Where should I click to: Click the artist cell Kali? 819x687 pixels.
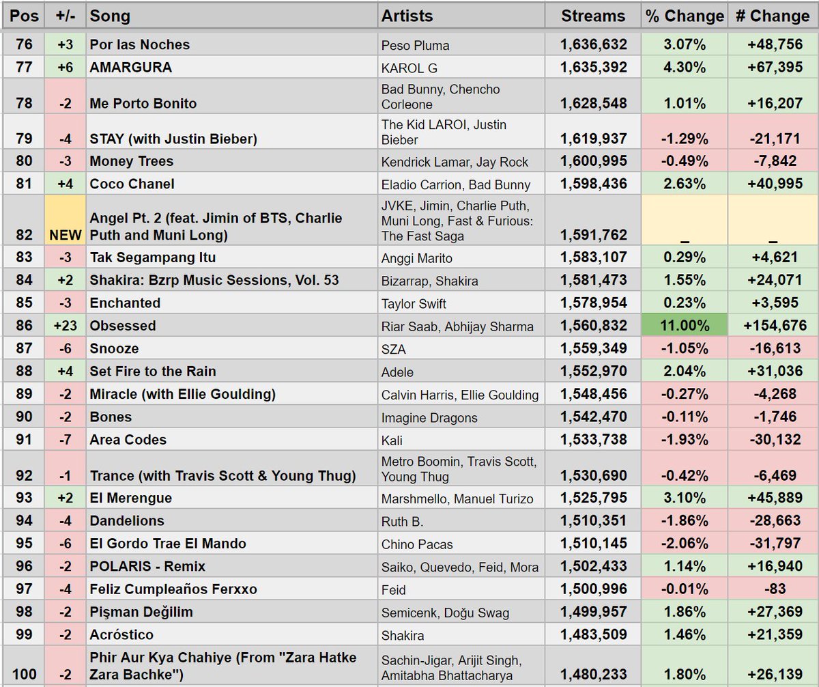(x=462, y=440)
